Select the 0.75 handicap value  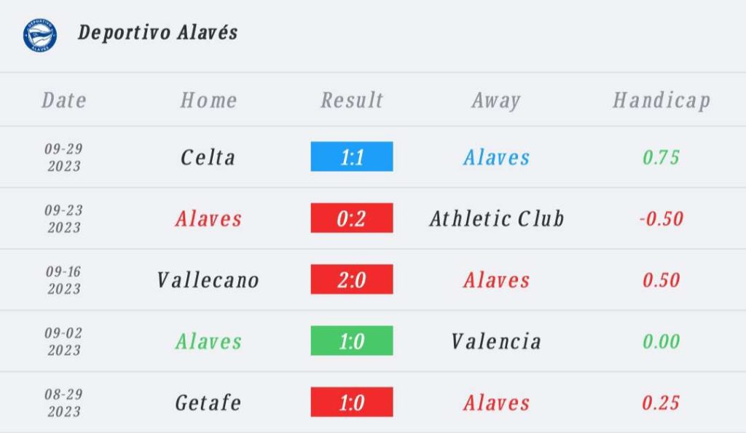point(661,157)
